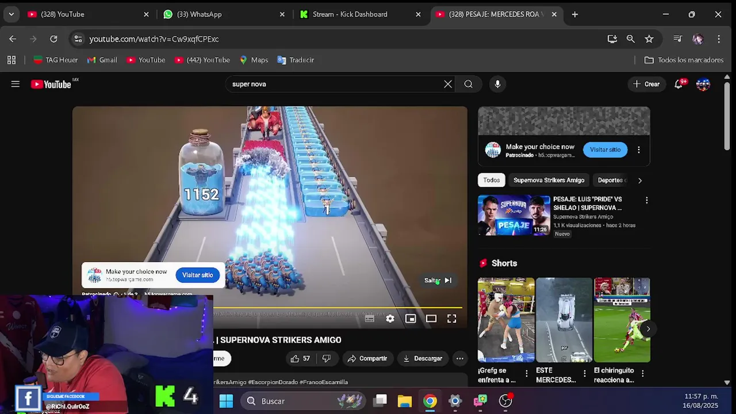Open the YouTube account avatar menu
Viewport: 736px width, 414px height.
703,84
